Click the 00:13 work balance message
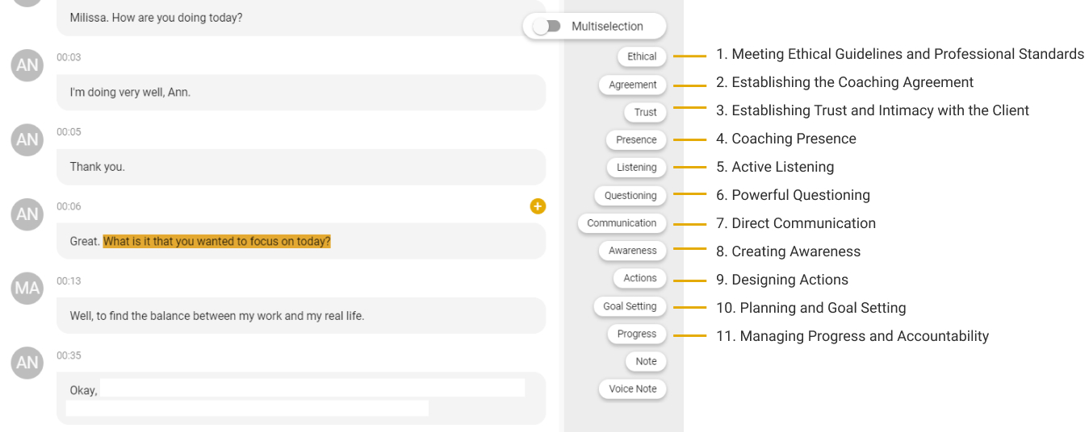 coord(301,316)
